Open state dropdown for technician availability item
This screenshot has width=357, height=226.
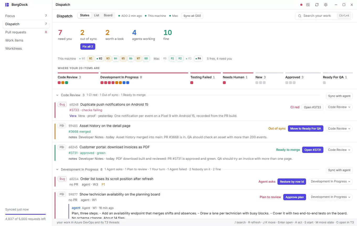click(x=330, y=197)
